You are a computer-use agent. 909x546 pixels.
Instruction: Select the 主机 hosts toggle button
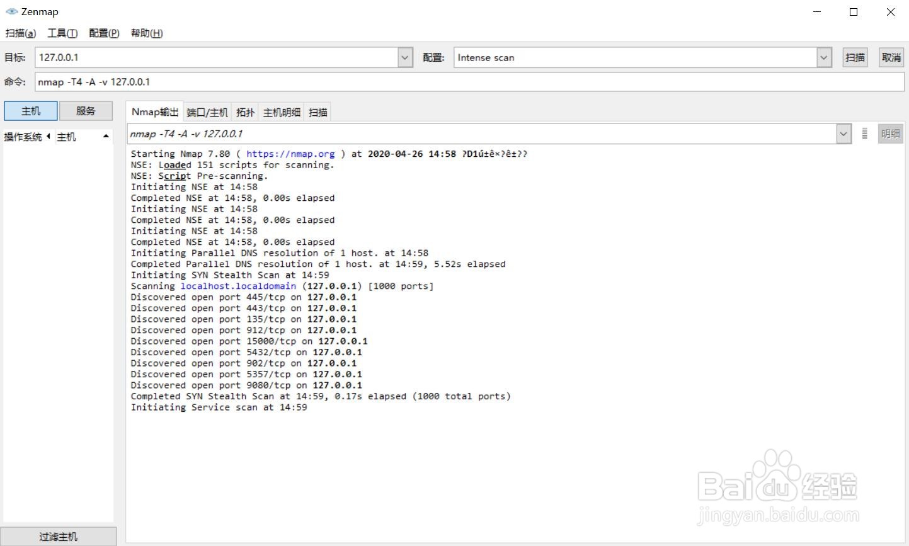pos(31,111)
